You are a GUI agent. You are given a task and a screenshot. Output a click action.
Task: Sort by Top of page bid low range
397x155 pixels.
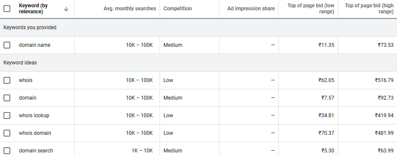tap(311, 9)
